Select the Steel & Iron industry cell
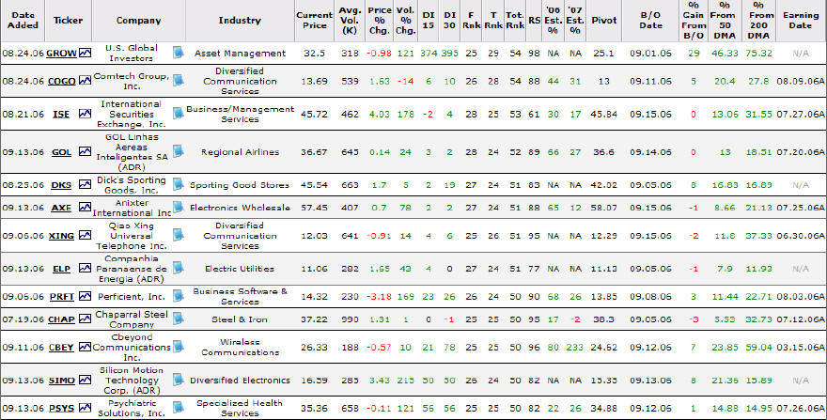This screenshot has height=420, width=827. coord(240,319)
